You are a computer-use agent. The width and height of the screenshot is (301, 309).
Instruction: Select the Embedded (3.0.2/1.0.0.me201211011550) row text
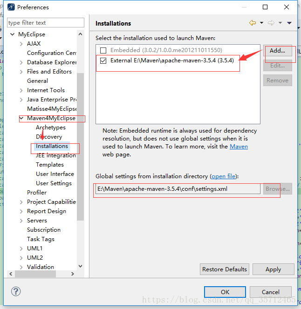[166, 50]
